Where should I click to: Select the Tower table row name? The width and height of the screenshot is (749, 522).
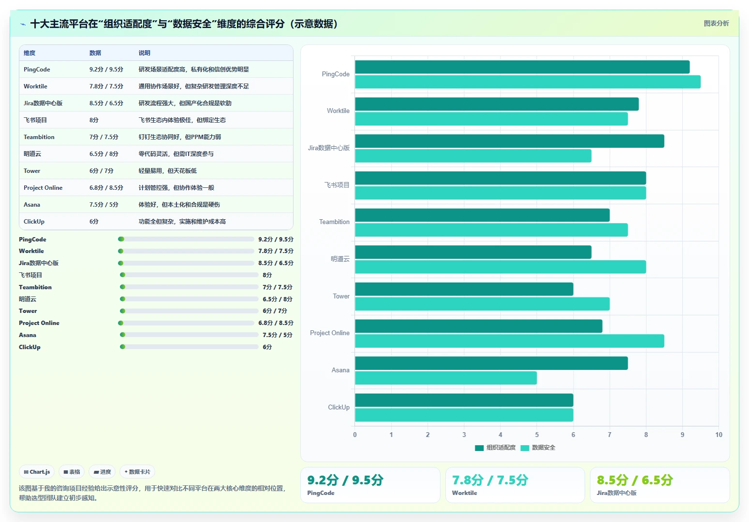pos(32,171)
